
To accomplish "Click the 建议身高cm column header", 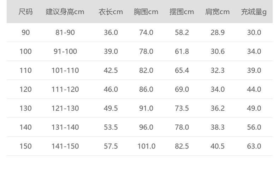I will (x=65, y=12).
